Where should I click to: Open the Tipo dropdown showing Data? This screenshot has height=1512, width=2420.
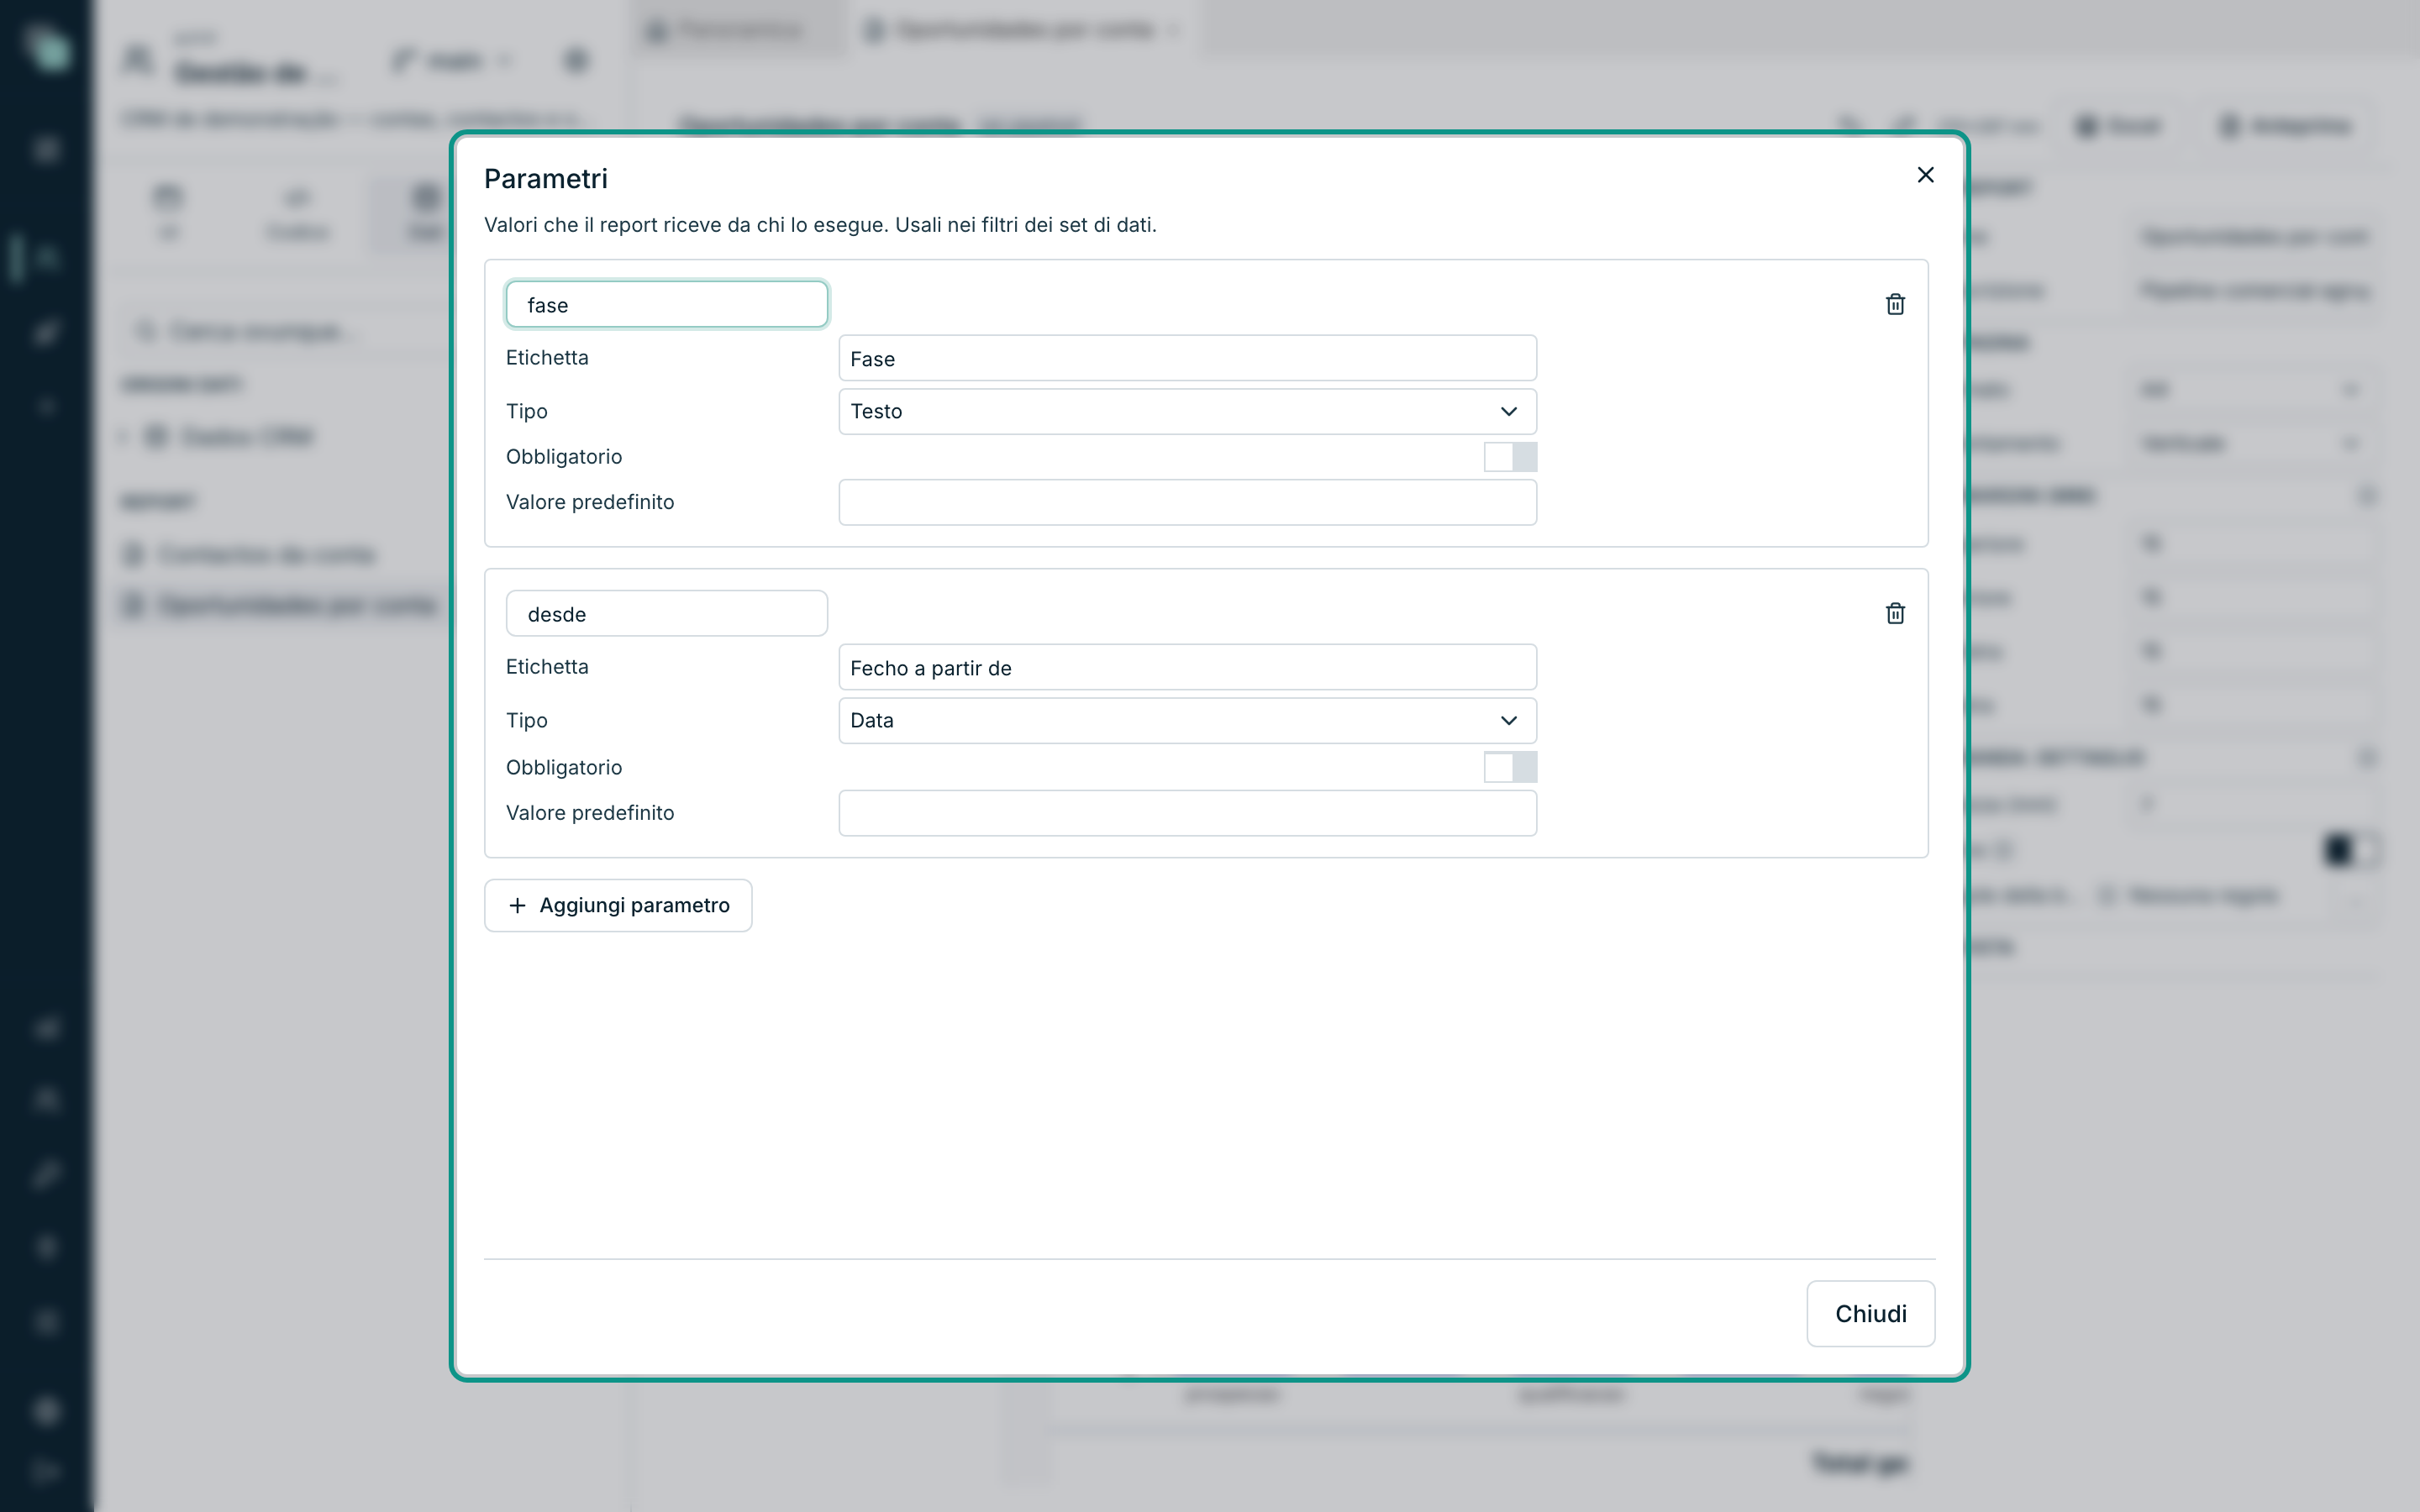click(1187, 720)
